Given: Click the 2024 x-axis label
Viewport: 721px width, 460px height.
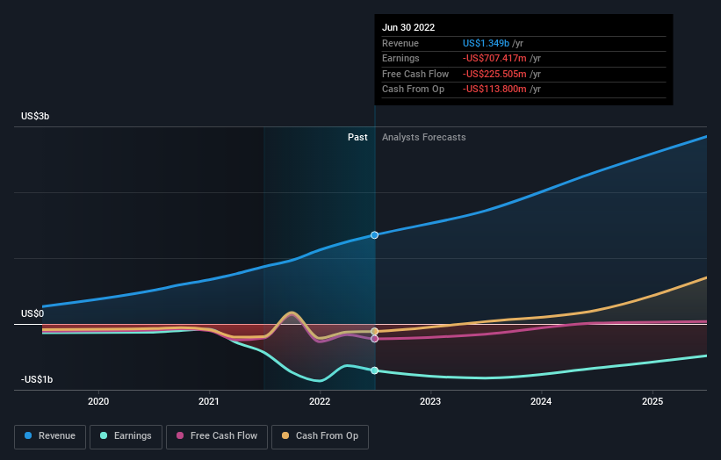Looking at the screenshot, I should coord(541,402).
